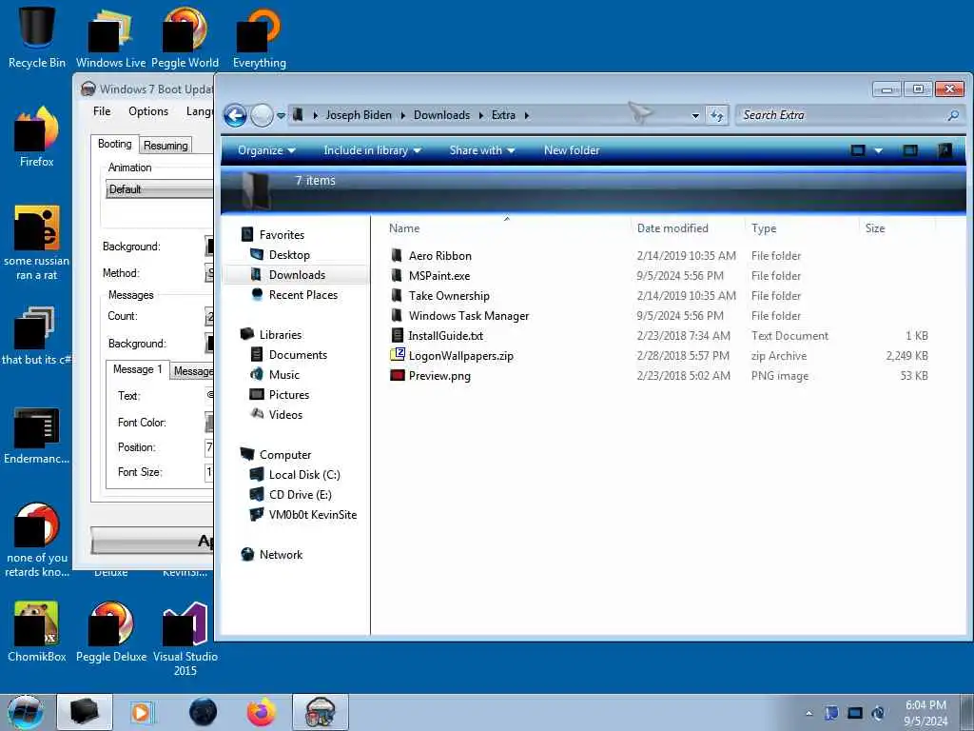Click Windows Media Player taskbar icon
This screenshot has width=974, height=731.
pyautogui.click(x=143, y=712)
